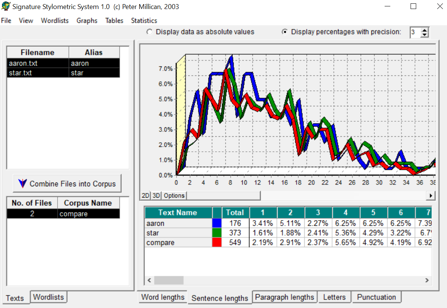Decrease the precision spinner value
The image size is (447, 308).
point(424,35)
